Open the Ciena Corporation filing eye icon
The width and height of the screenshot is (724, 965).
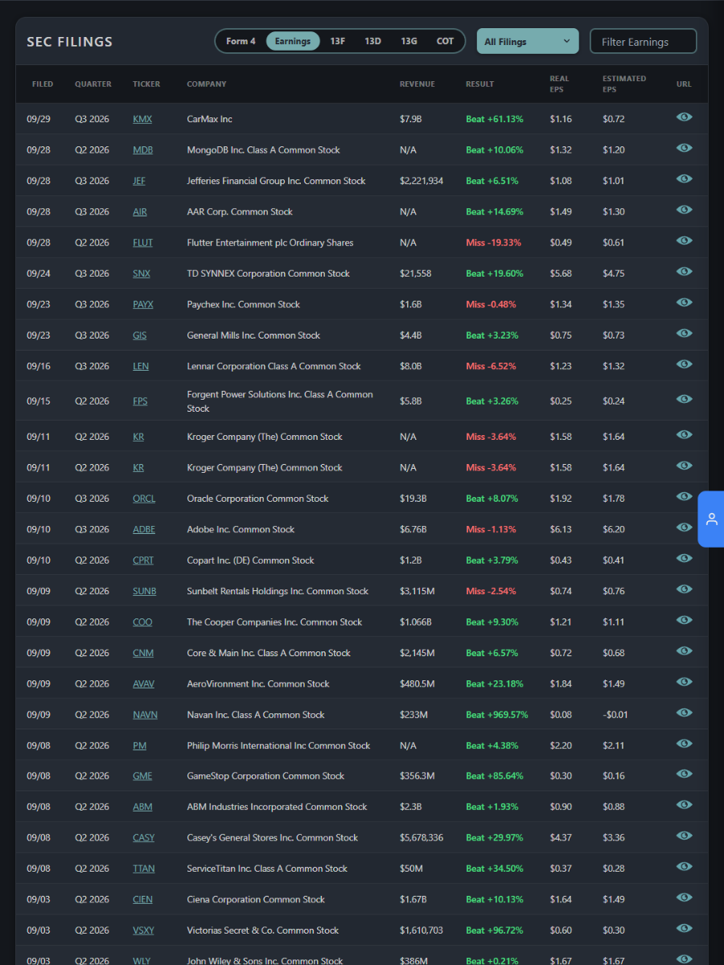pyautogui.click(x=684, y=898)
